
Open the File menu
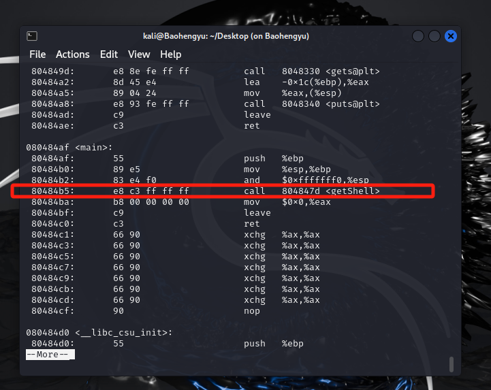pos(37,54)
